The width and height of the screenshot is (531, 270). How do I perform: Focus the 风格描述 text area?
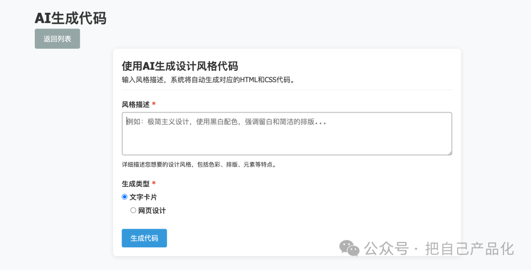287,134
